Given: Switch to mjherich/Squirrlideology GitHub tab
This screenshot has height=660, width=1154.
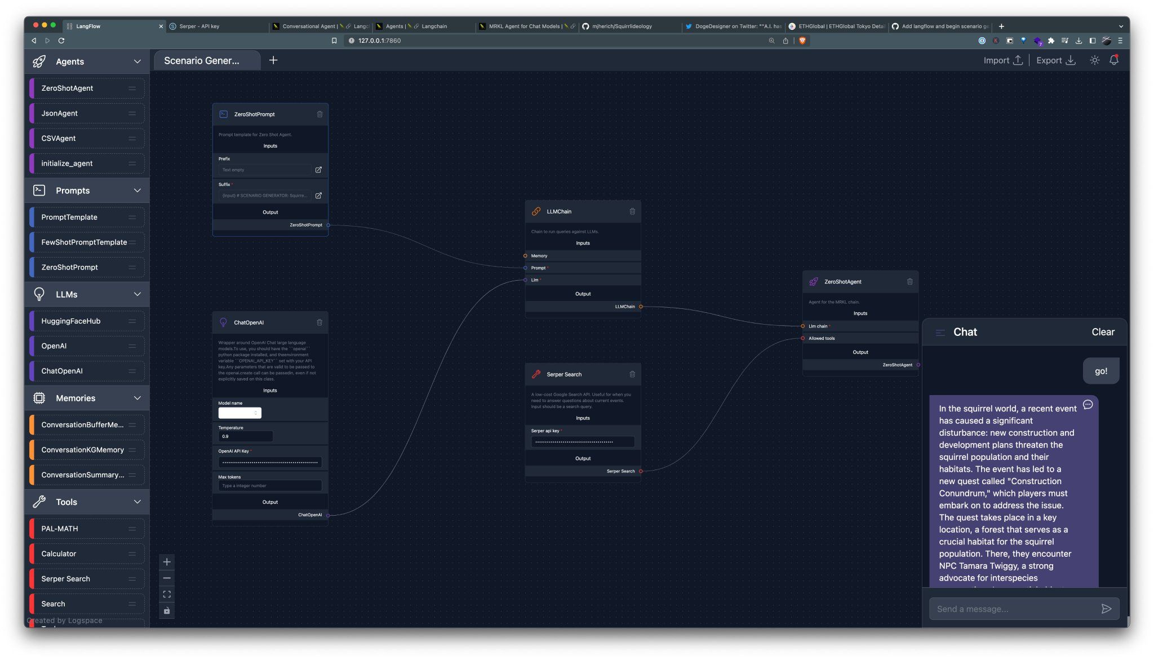Looking at the screenshot, I should coord(629,26).
